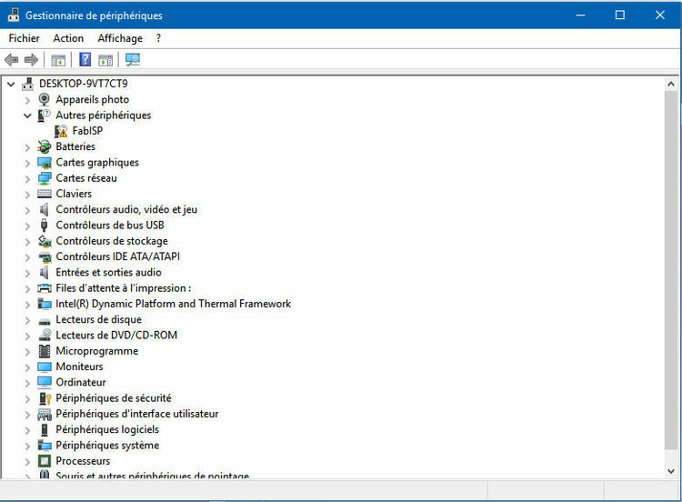This screenshot has height=502, width=682.
Task: Click the Appareils photo webcam icon
Action: tap(44, 99)
